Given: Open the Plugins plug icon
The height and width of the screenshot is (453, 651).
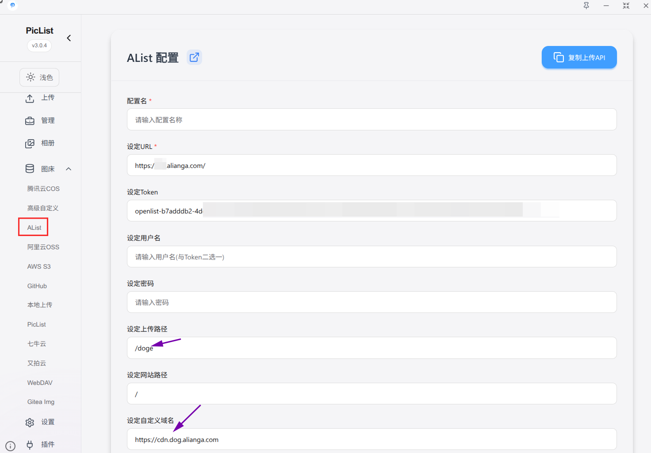Looking at the screenshot, I should 30,445.
